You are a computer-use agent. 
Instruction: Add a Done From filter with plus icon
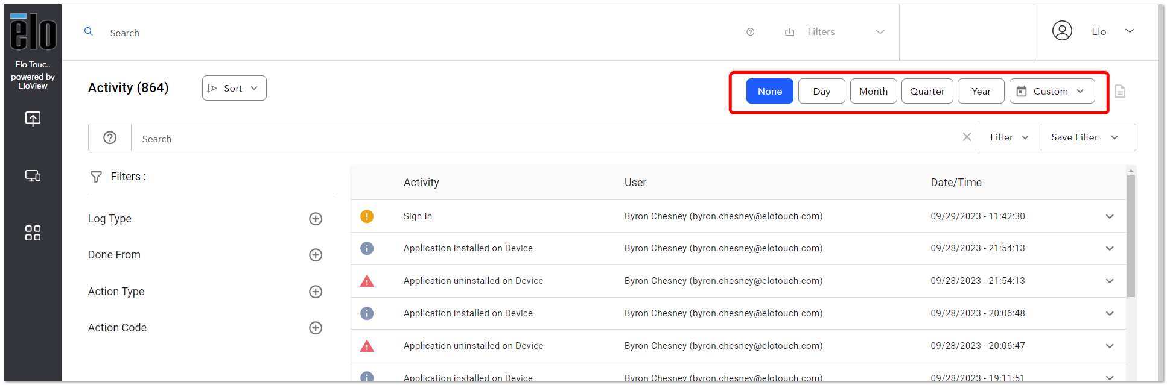tap(316, 255)
